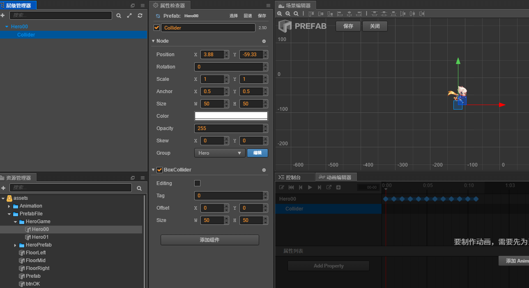Click the distribute right edges icon

[422, 14]
